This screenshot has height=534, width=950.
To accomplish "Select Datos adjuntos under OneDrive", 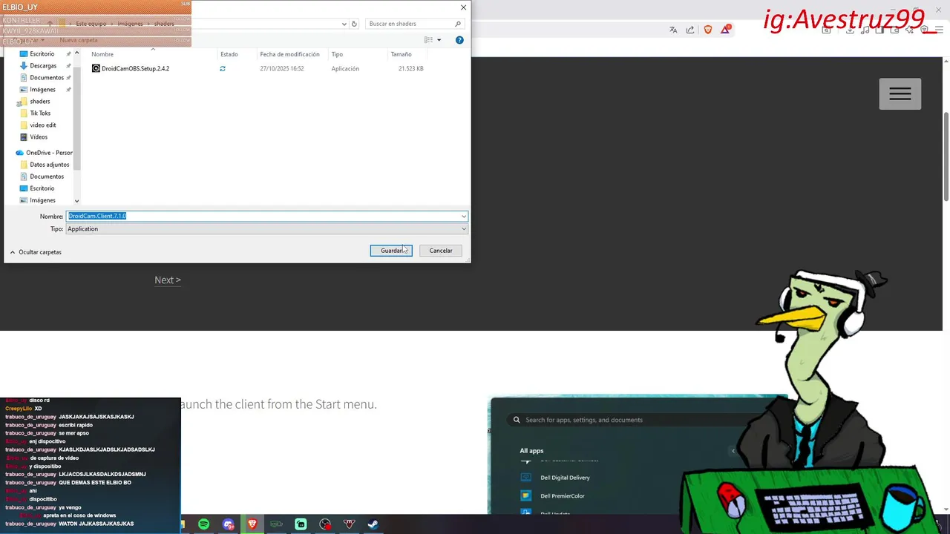I will pos(50,165).
